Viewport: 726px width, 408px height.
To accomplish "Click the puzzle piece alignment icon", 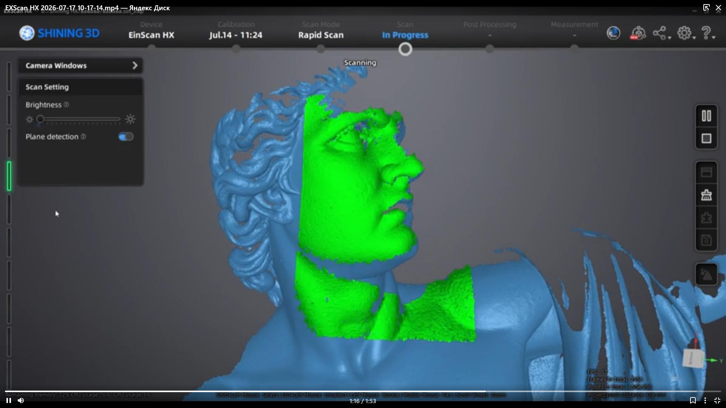I will tap(706, 218).
